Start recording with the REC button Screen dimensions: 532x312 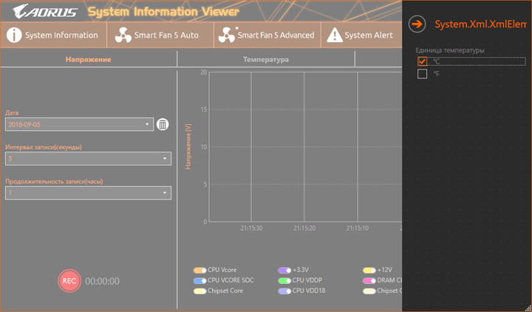[x=69, y=281]
